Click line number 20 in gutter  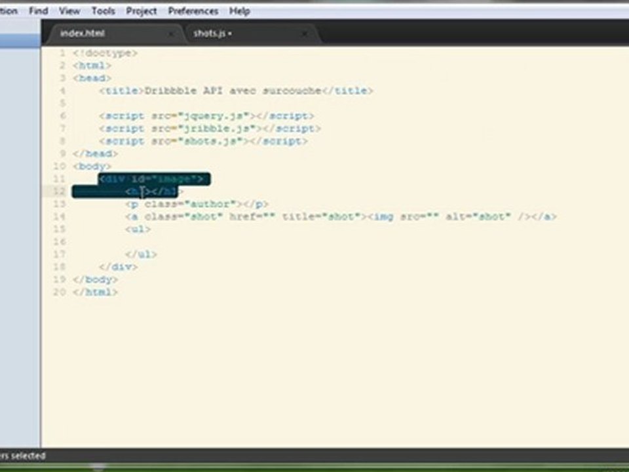pos(60,292)
